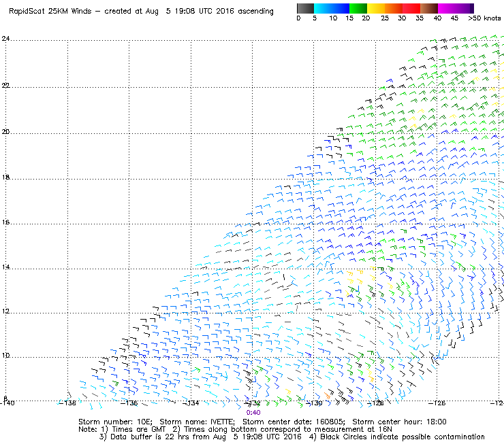
Task: Click the latitude axis label '18'
Action: tap(5, 177)
